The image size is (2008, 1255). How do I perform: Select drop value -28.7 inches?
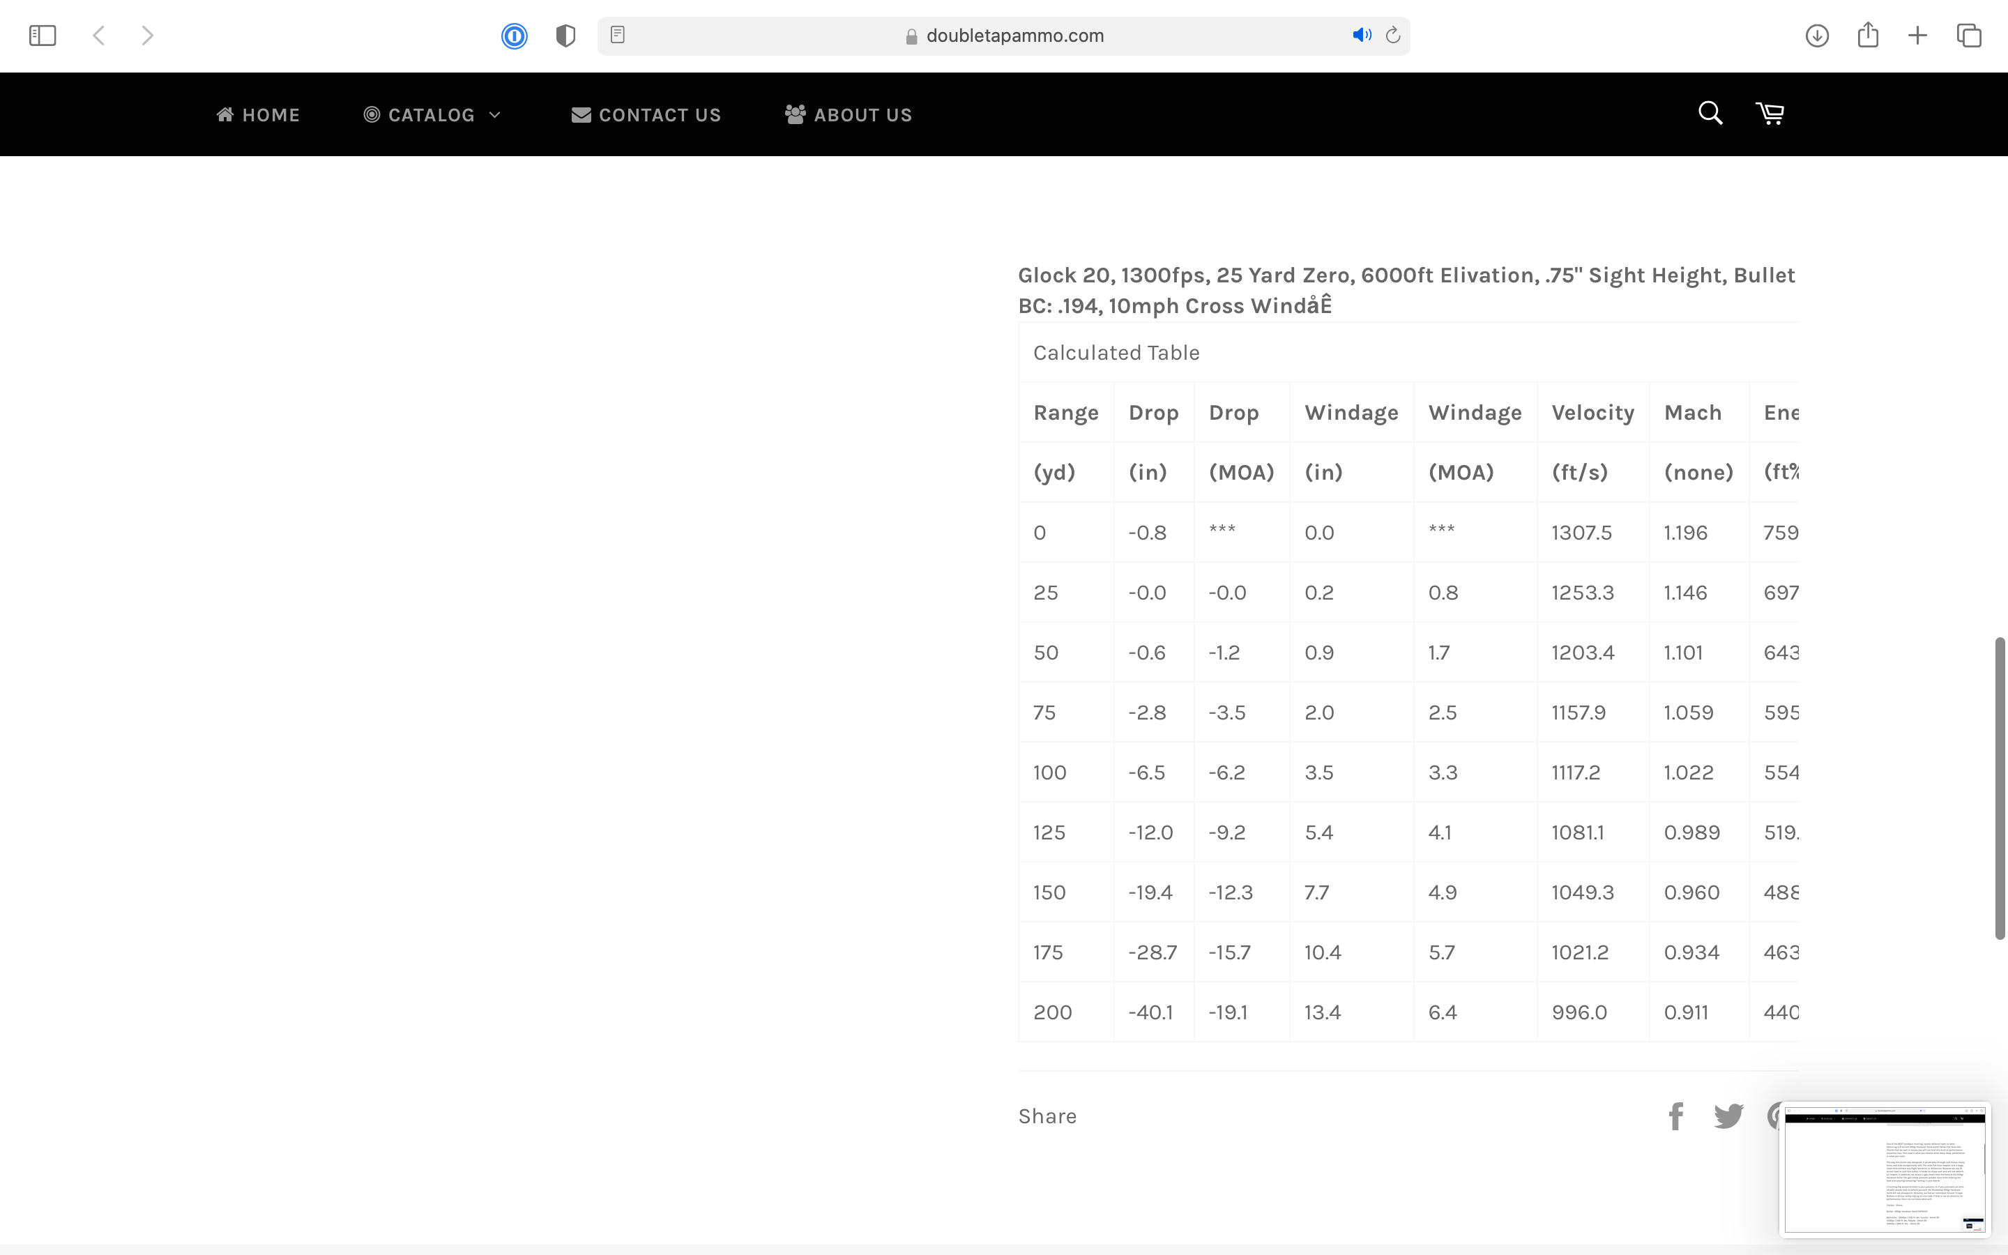(1153, 952)
